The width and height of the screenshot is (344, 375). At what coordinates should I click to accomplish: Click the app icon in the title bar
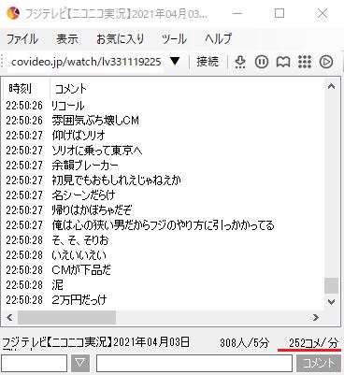[x=13, y=13]
